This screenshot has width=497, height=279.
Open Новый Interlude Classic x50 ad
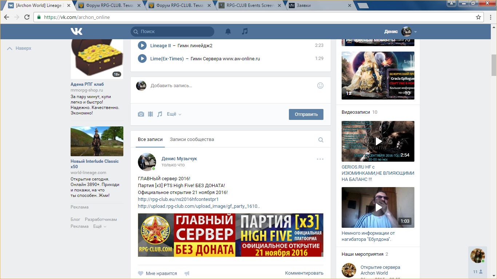(x=95, y=164)
